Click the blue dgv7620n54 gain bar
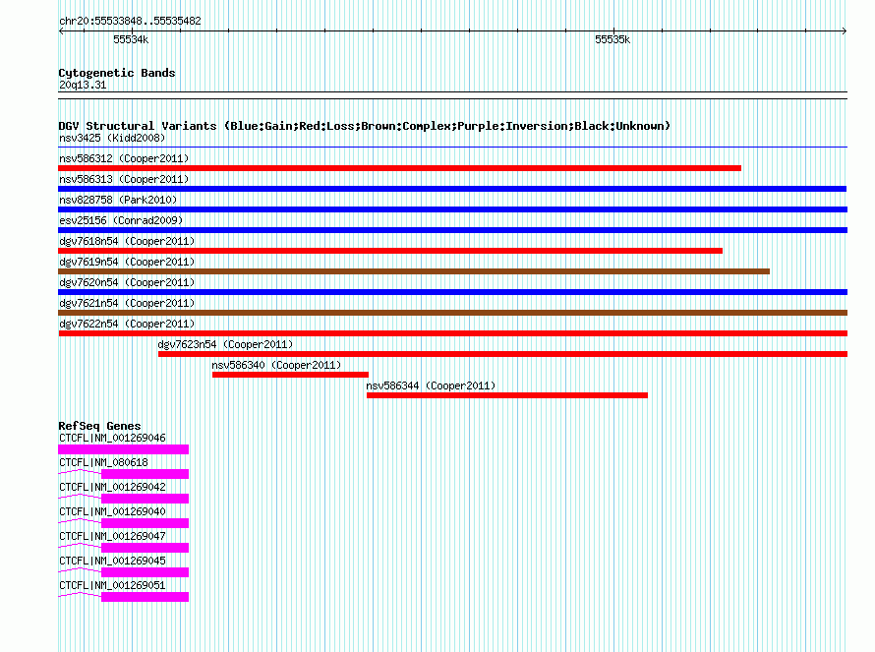This screenshot has width=875, height=652. [452, 292]
